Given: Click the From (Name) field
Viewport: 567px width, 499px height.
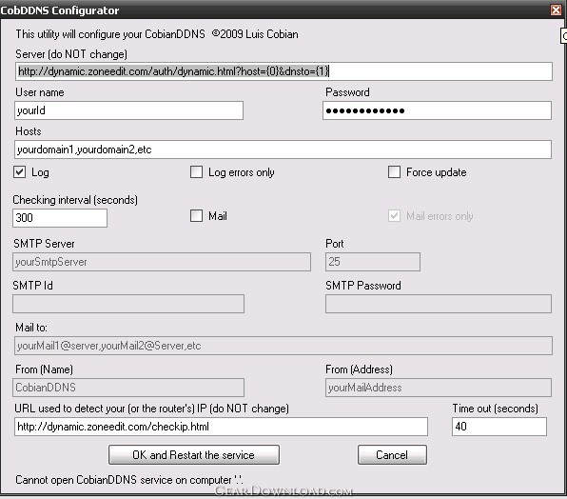Looking at the screenshot, I should pos(128,388).
